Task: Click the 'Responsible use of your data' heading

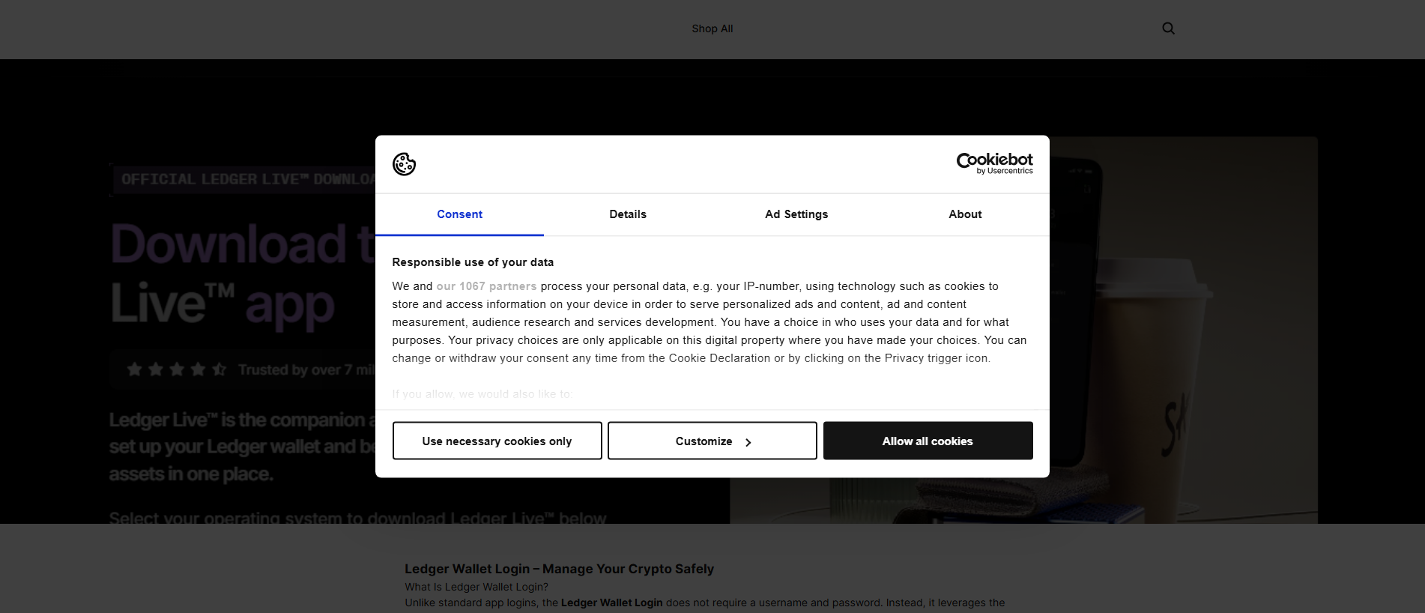Action: click(x=473, y=262)
